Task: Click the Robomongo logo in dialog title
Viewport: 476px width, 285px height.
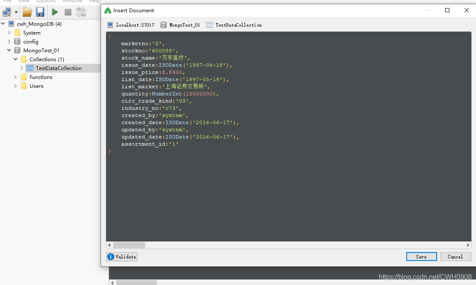Action: [107, 11]
